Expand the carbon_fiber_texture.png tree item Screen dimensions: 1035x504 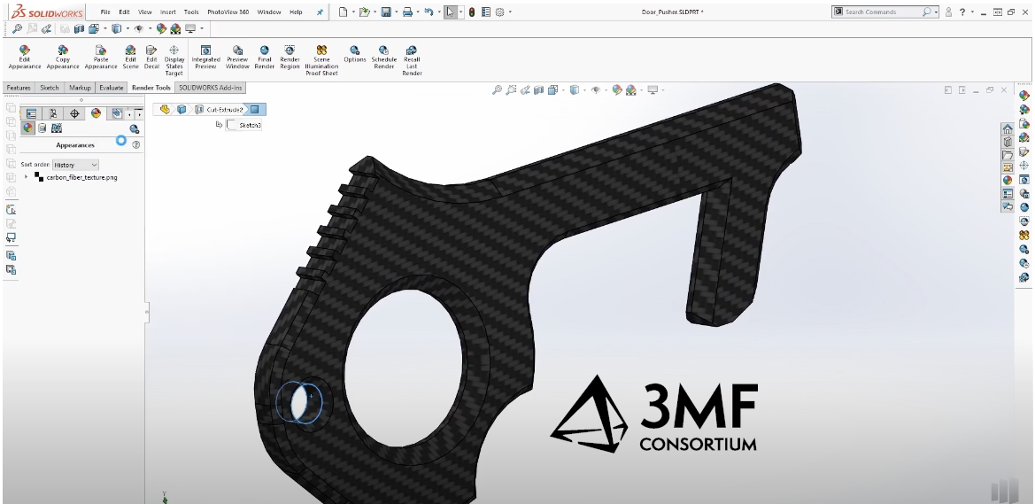27,177
